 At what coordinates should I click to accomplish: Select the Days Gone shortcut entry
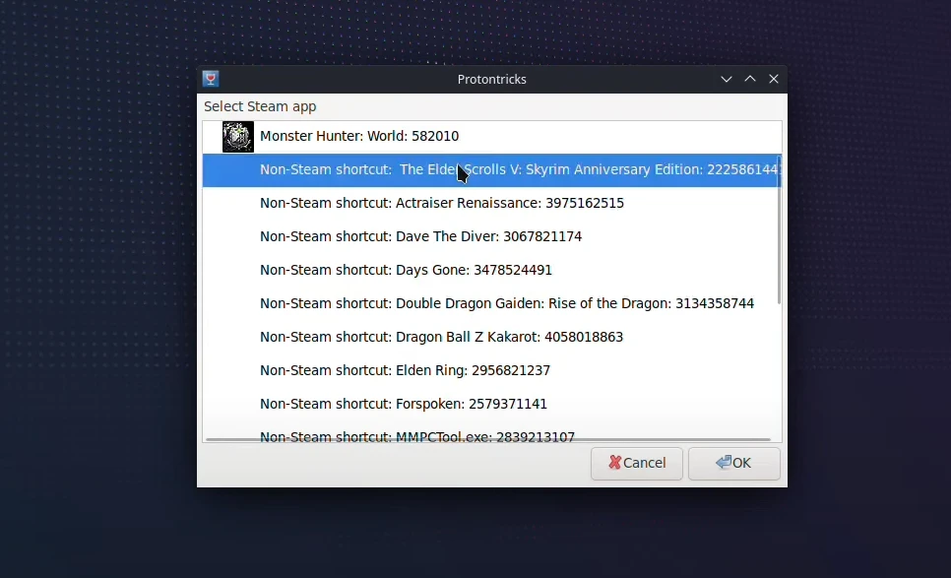pos(492,270)
